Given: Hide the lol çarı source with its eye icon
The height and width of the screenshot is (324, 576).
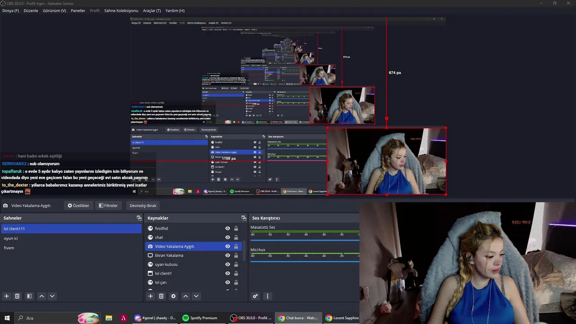Looking at the screenshot, I should (x=228, y=283).
